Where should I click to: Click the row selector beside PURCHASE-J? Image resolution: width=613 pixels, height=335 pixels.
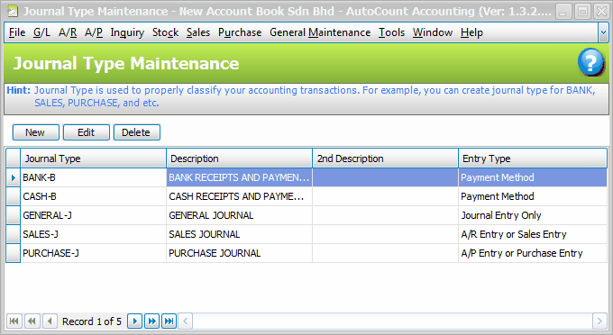tap(13, 253)
